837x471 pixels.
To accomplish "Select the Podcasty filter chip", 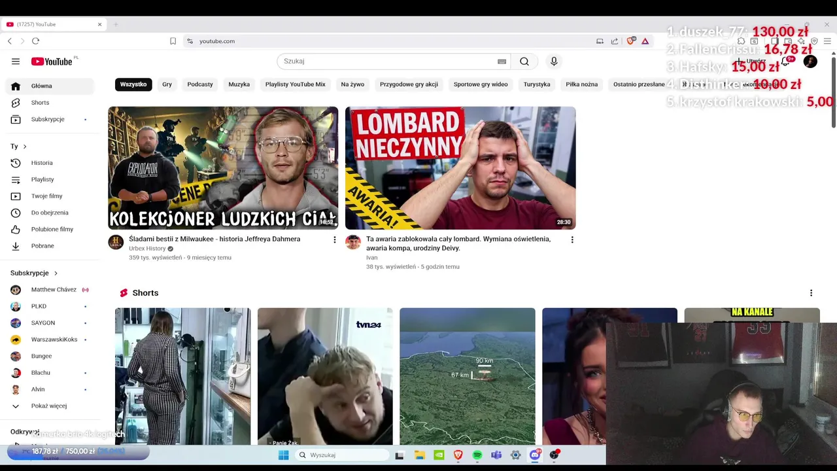I will click(200, 84).
